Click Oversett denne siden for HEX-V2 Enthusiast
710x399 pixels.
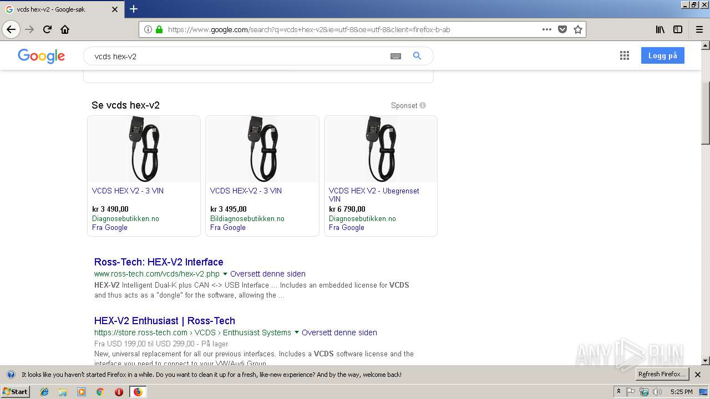tap(339, 332)
